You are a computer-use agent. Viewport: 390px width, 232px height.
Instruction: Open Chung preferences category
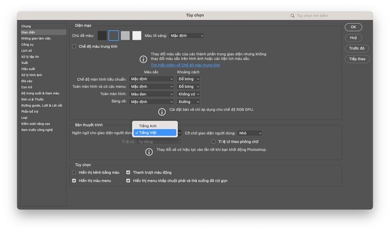43,26
